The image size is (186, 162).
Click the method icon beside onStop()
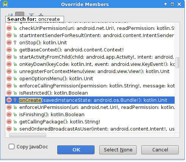9,42
